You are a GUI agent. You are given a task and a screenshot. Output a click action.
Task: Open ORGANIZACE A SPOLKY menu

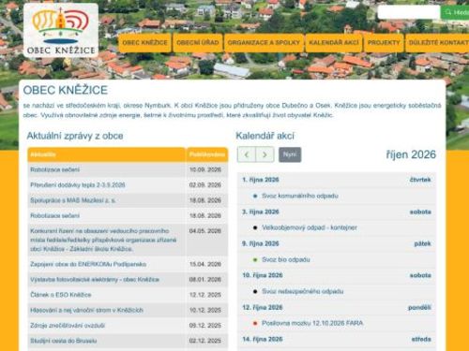click(x=264, y=42)
